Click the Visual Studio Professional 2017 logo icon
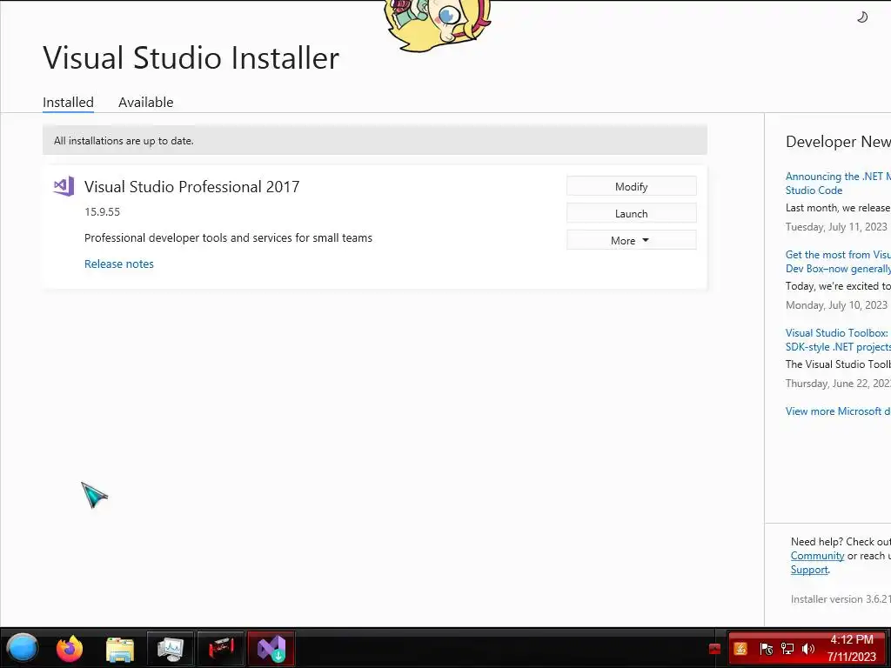The height and width of the screenshot is (668, 891). (64, 186)
